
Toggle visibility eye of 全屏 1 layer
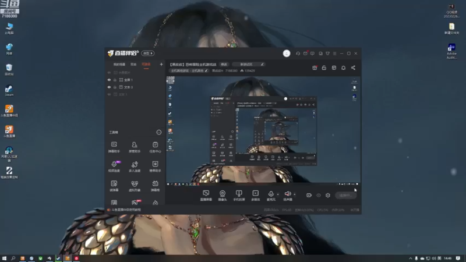(x=109, y=80)
